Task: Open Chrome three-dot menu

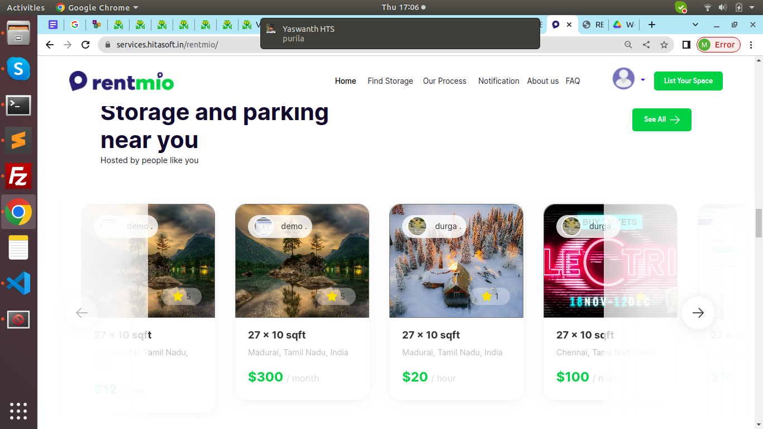Action: click(x=751, y=45)
